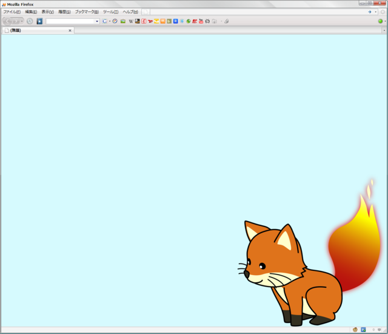This screenshot has height=334, width=388.
Task: Click the loading throbber icon at top right
Action: [x=383, y=12]
